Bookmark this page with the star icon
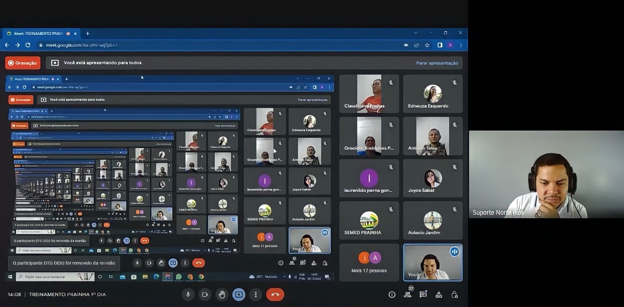The image size is (624, 307). pyautogui.click(x=427, y=45)
